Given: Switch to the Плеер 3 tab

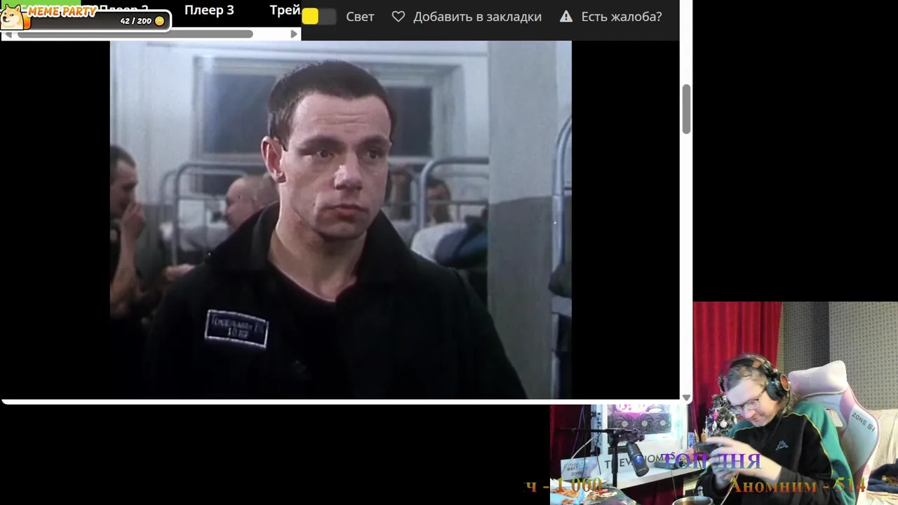Looking at the screenshot, I should click(209, 11).
